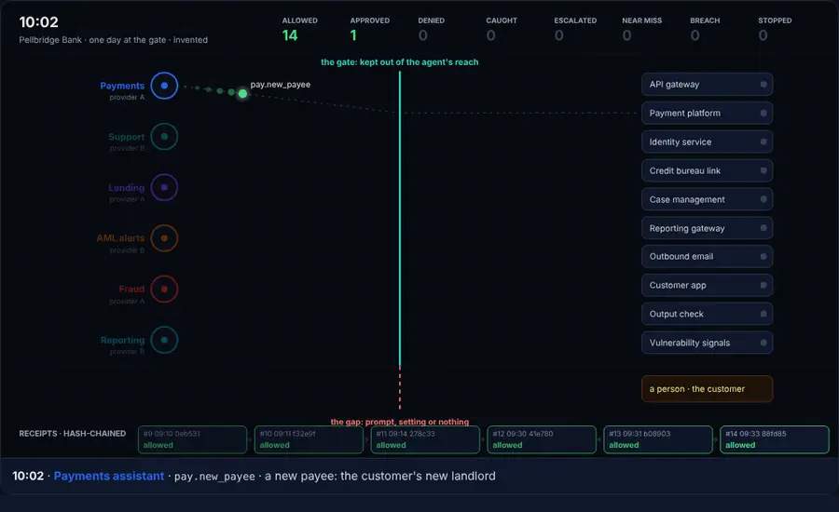Click the vertical teal gate line
Viewport: 839px width, 512px height.
tap(400, 219)
